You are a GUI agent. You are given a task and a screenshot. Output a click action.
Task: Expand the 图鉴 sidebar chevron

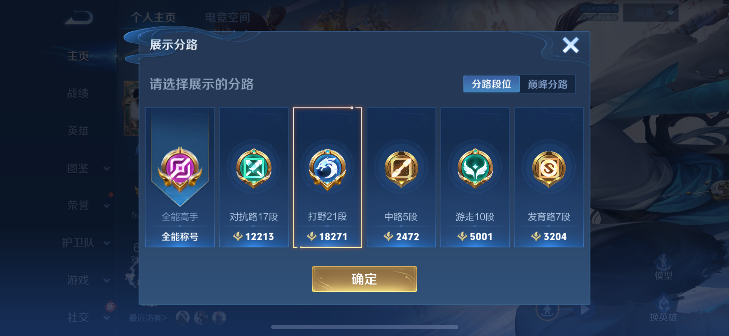(x=107, y=168)
